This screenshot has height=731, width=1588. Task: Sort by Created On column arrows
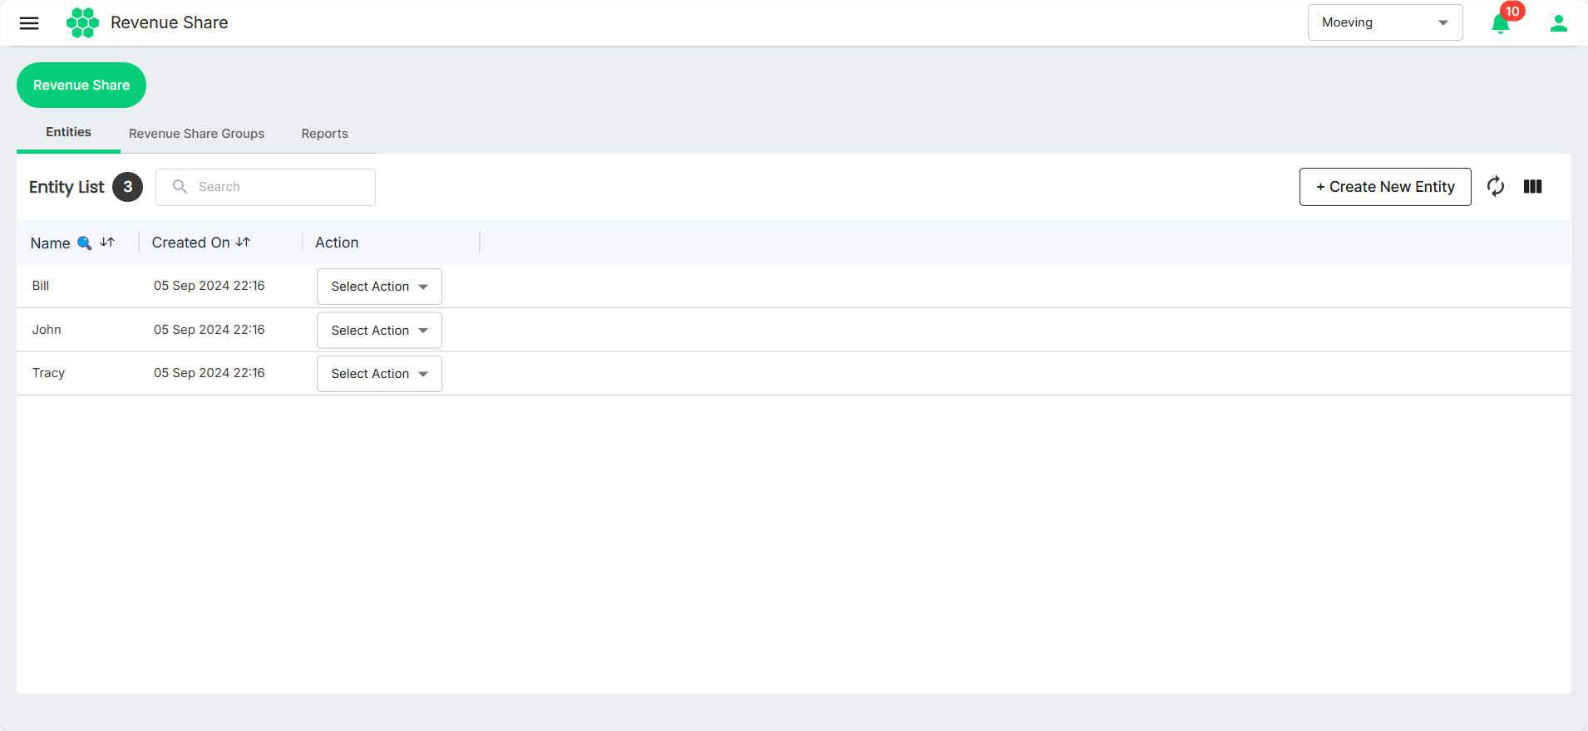tap(243, 243)
